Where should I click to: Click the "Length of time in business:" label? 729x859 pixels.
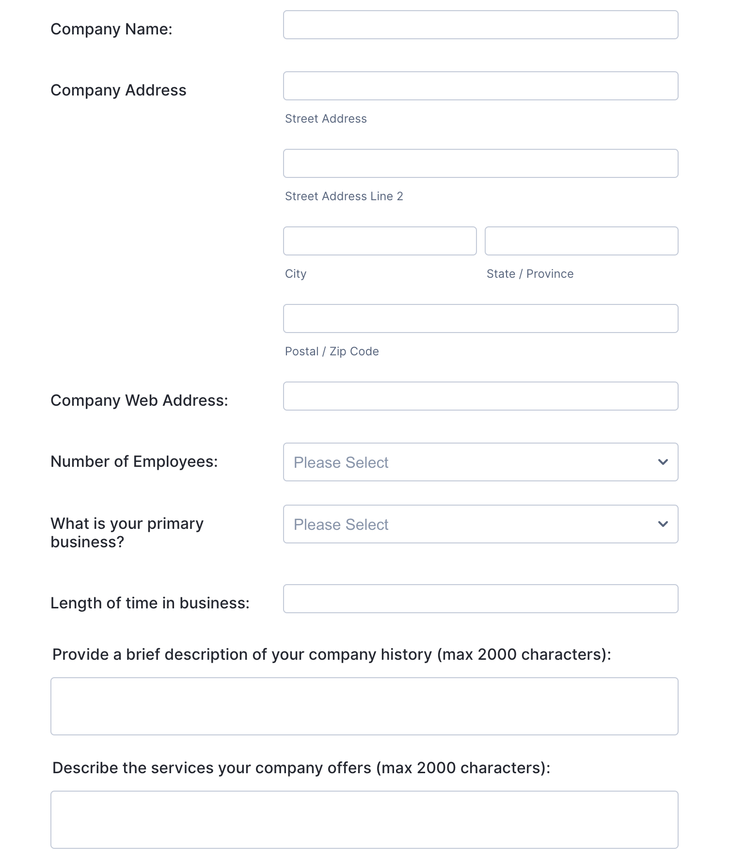[x=150, y=603]
